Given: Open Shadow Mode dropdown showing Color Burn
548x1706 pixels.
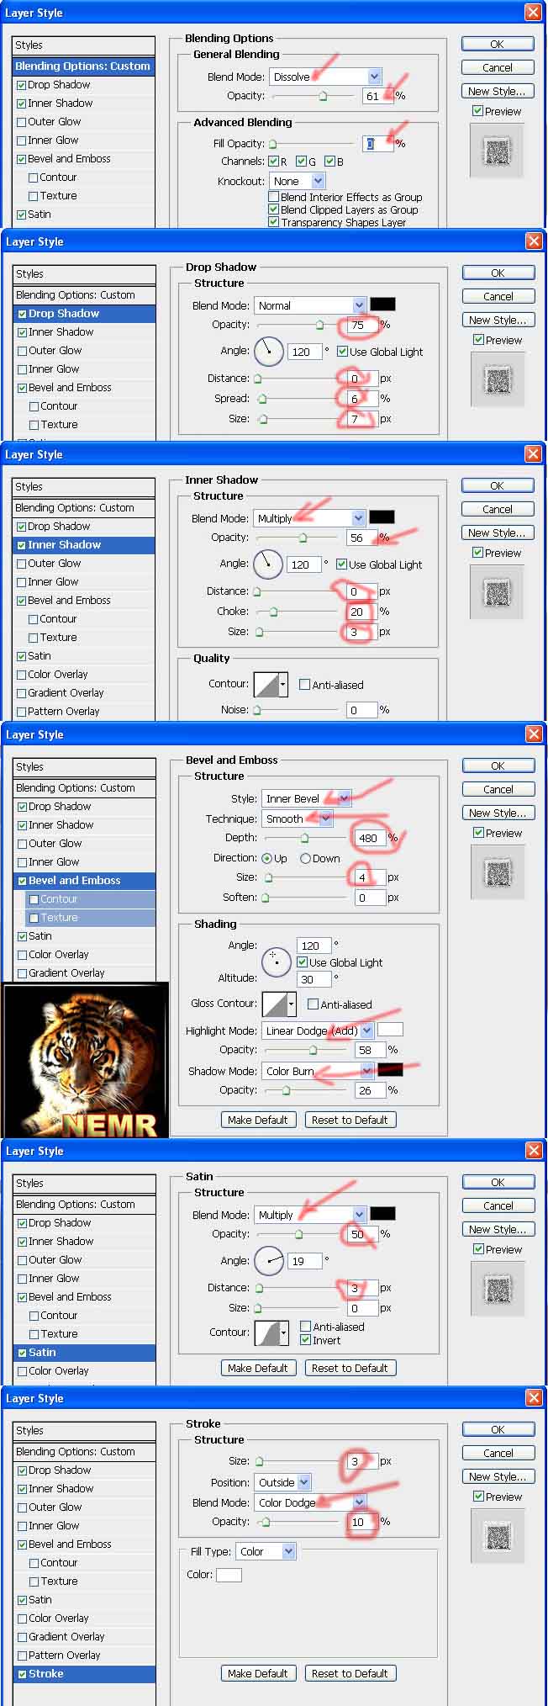Looking at the screenshot, I should click(x=318, y=1071).
